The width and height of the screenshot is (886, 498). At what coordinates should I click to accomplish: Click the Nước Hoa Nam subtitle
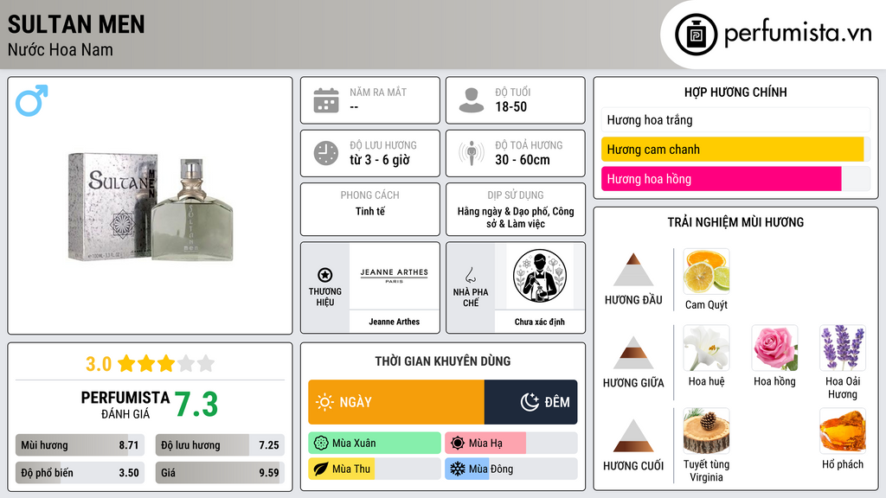[61, 50]
